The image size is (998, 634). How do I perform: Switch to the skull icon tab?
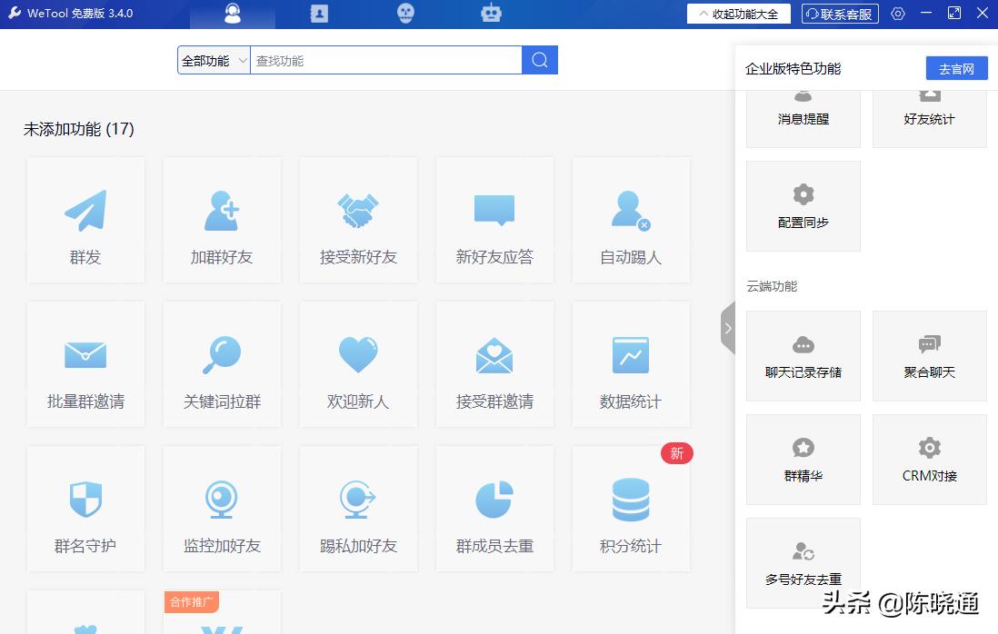point(405,14)
